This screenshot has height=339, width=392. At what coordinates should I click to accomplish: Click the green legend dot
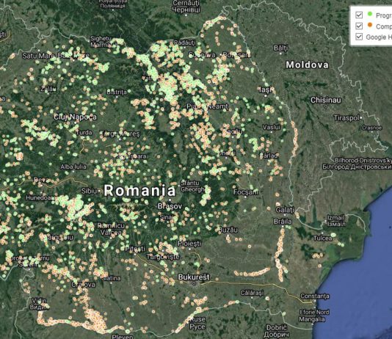(x=370, y=14)
